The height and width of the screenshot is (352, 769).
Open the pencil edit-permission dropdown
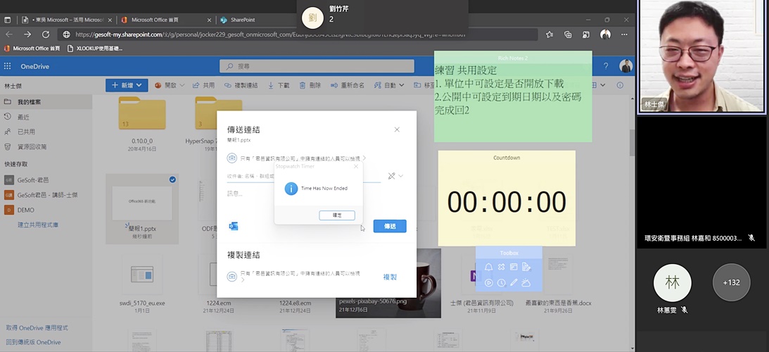[x=395, y=176]
